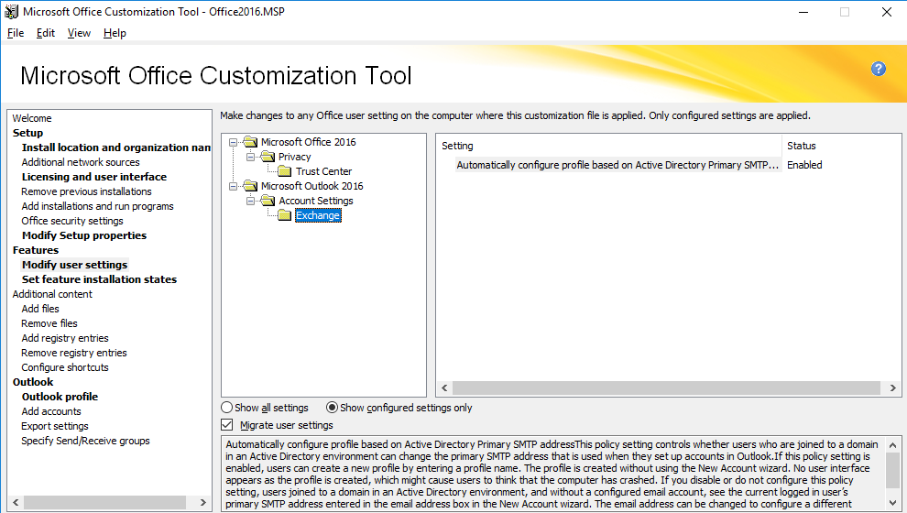Open the help icon in banner
Viewport: 907px width, 513px height.
click(x=878, y=69)
